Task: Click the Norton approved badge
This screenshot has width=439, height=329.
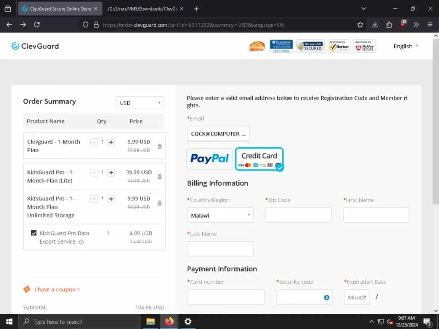Action: (339, 46)
